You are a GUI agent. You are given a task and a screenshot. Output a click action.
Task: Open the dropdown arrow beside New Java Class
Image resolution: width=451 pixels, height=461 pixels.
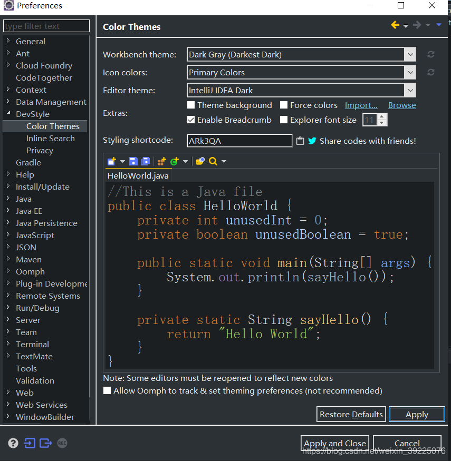point(185,161)
